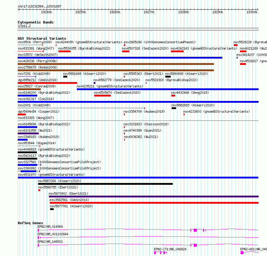Click the nsv6582779 purple variant marker
Viewport: 267px width, 256px height.
[x=94, y=83]
